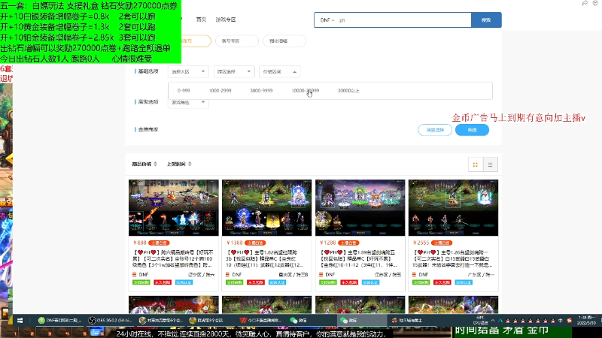
Task: Open the ¥1388 account thumbnail
Action: [x=267, y=208]
